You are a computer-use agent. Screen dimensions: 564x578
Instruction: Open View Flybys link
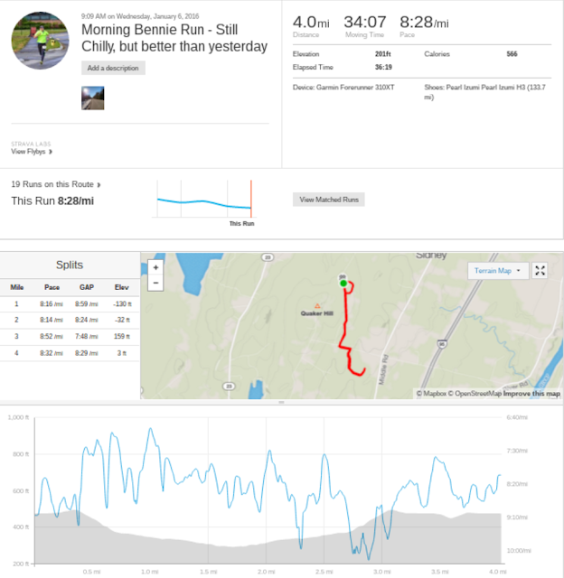tap(32, 152)
